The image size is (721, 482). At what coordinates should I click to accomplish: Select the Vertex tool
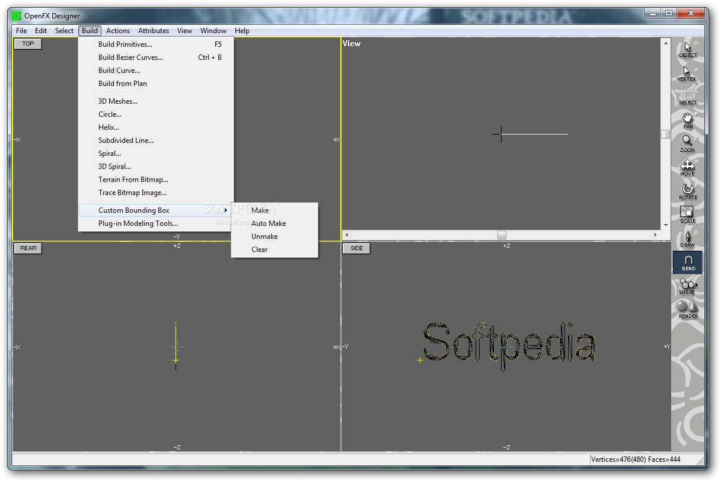tap(687, 73)
